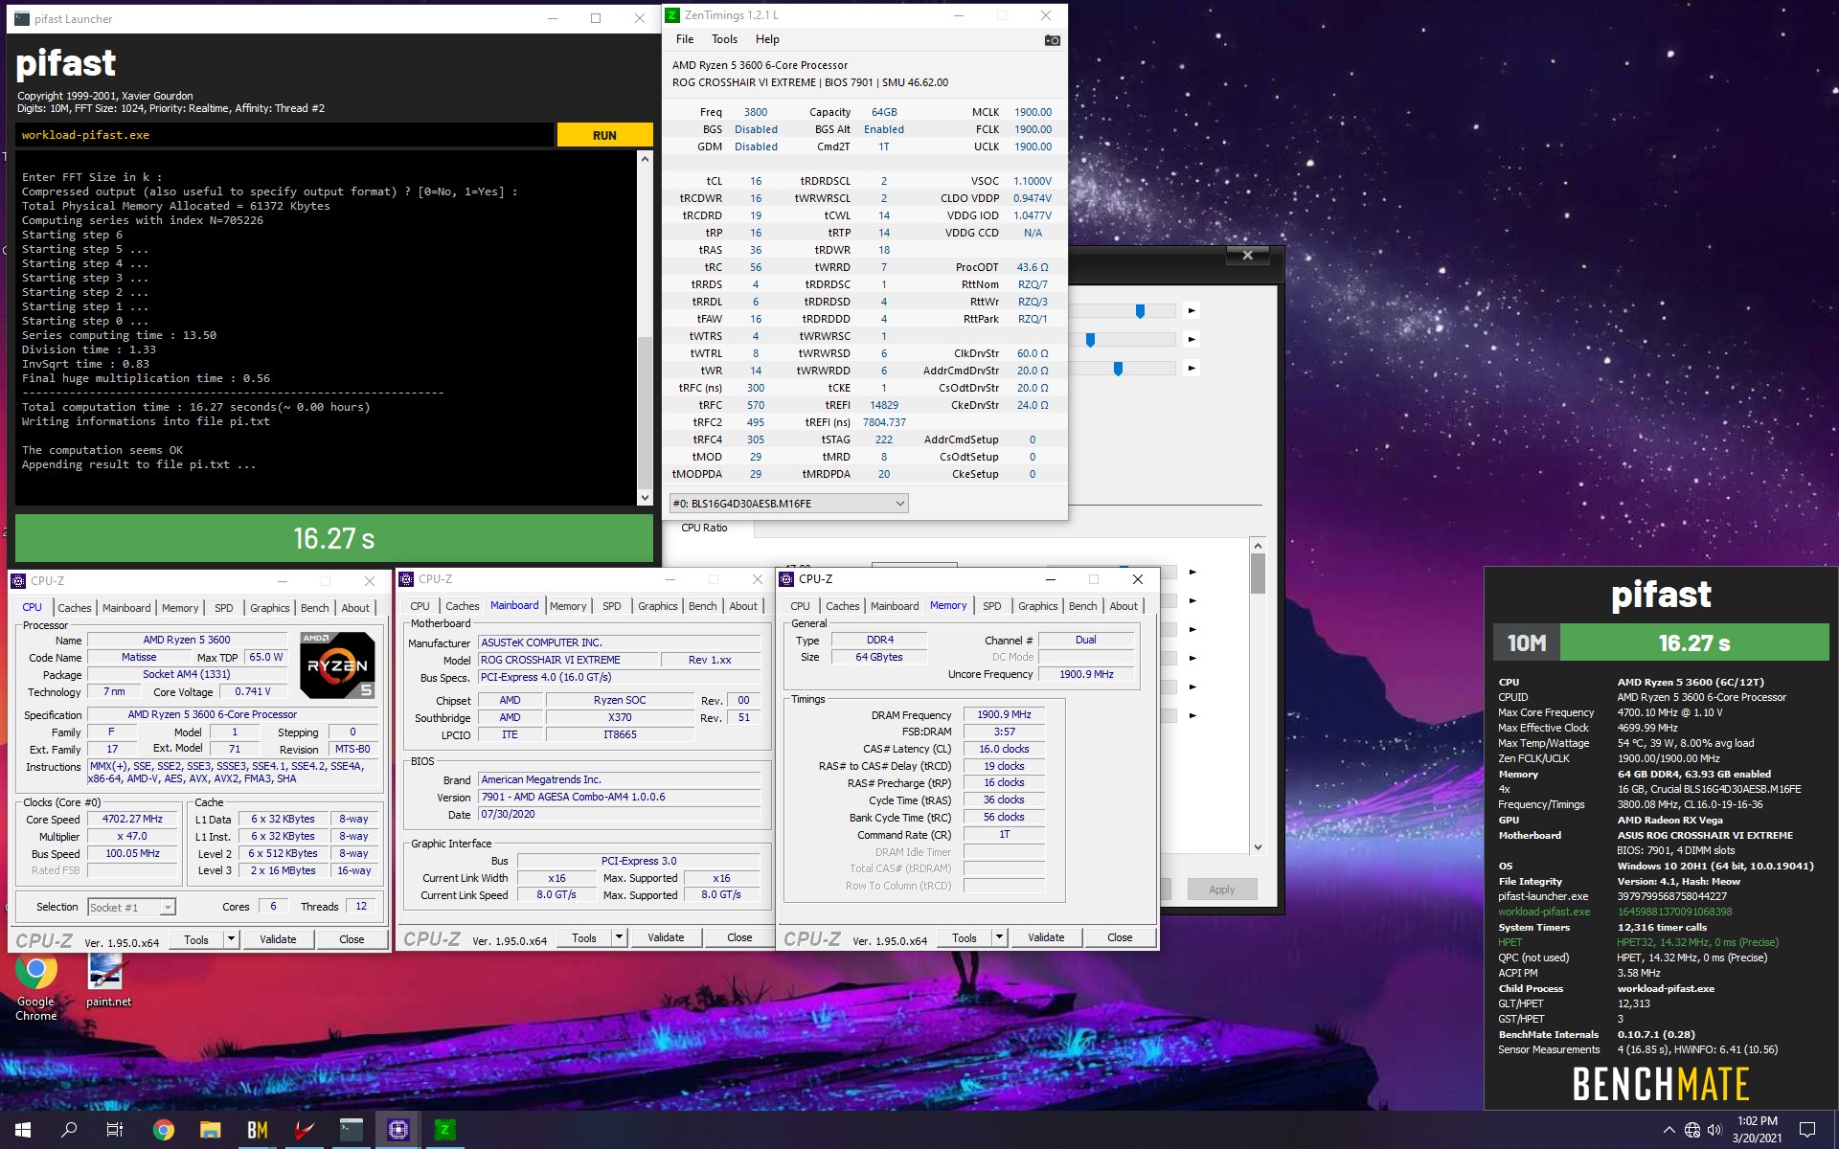
Task: Open Tools dropdown arrow in left CPU-Z
Action: (231, 939)
